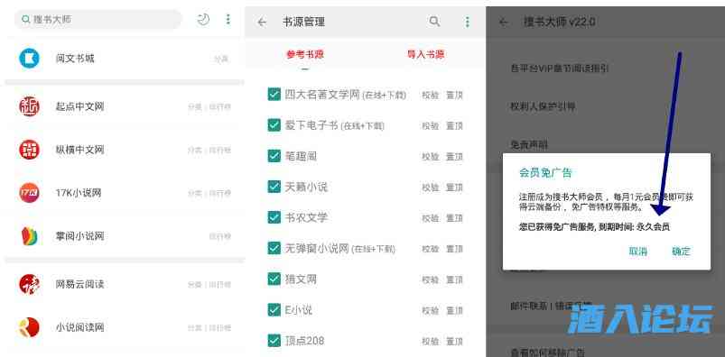Verify 书农文学 with 校验
The height and width of the screenshot is (357, 725).
click(431, 218)
